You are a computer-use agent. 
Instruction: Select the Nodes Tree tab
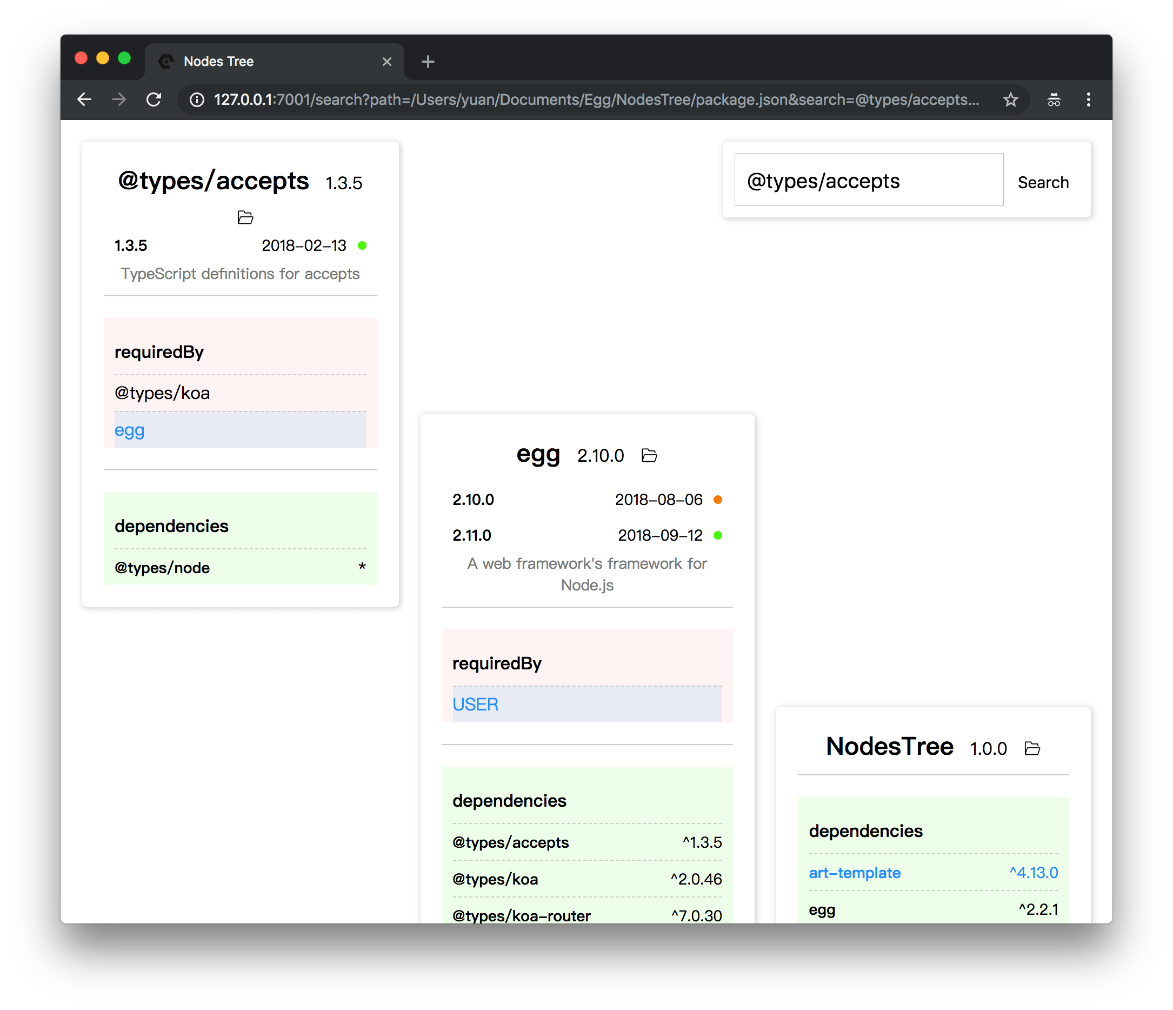click(275, 62)
